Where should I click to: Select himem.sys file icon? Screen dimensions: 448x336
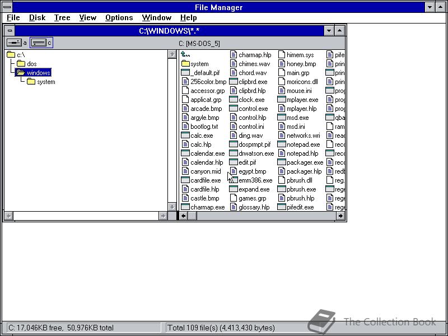tap(282, 54)
